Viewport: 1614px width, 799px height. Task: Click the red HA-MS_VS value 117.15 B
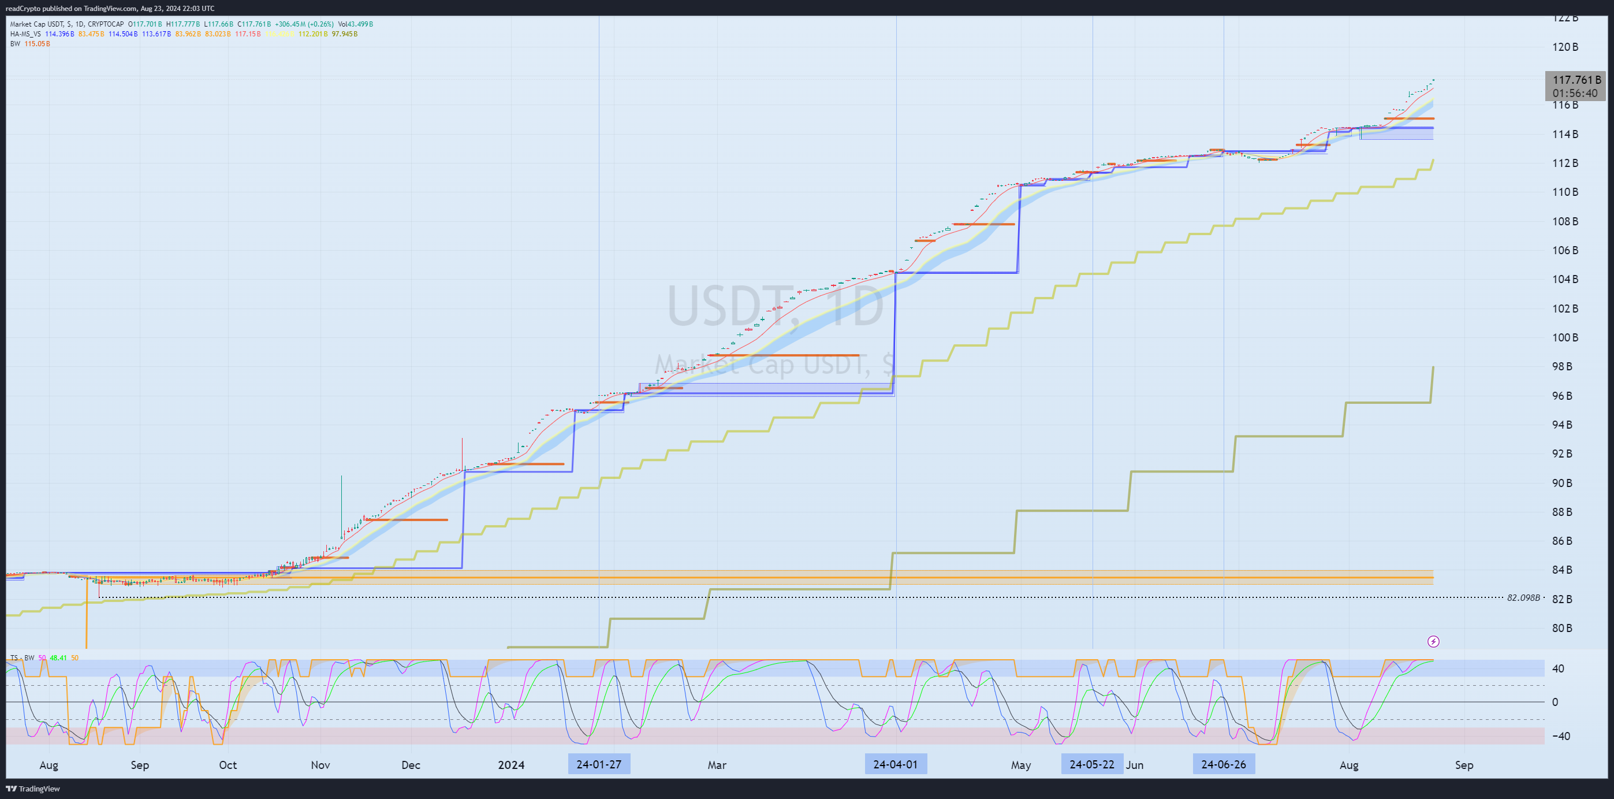pos(248,34)
